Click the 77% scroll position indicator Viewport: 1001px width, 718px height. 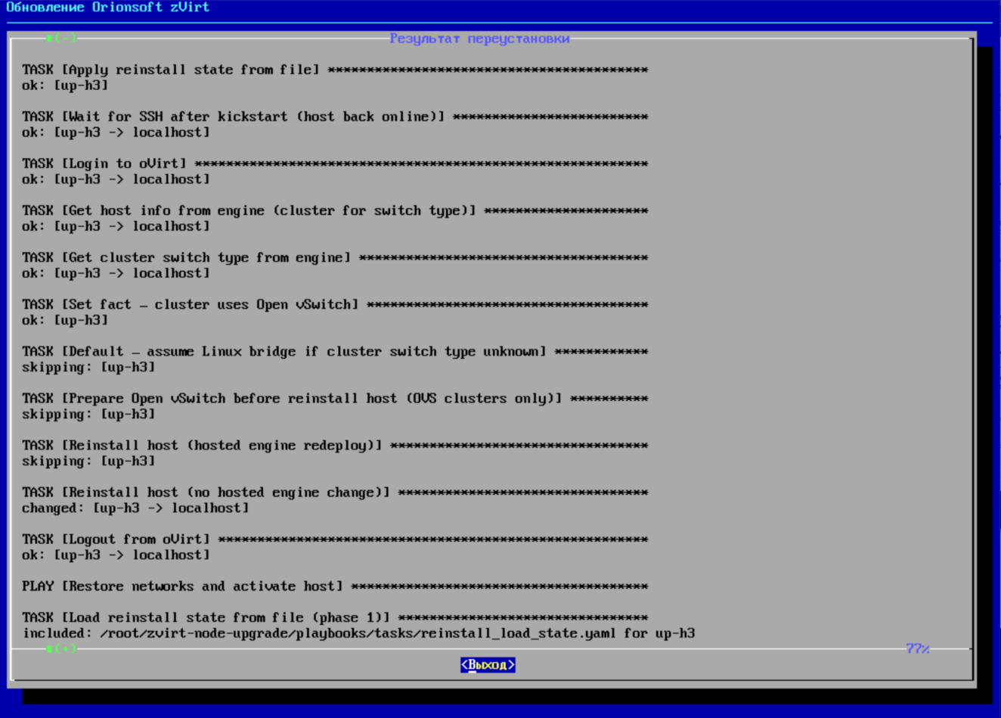tap(918, 648)
